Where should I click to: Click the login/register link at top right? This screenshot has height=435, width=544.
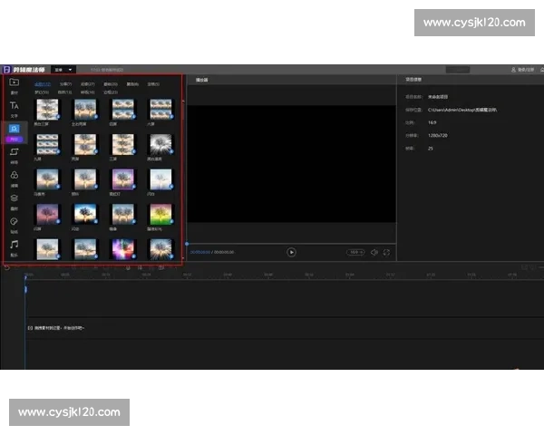525,69
